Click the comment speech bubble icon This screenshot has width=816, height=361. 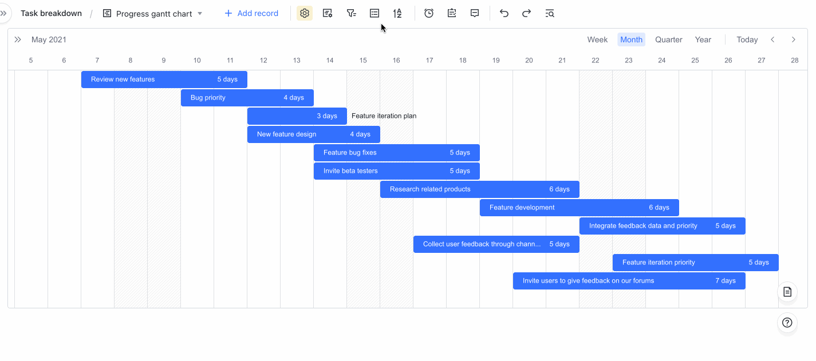(475, 13)
